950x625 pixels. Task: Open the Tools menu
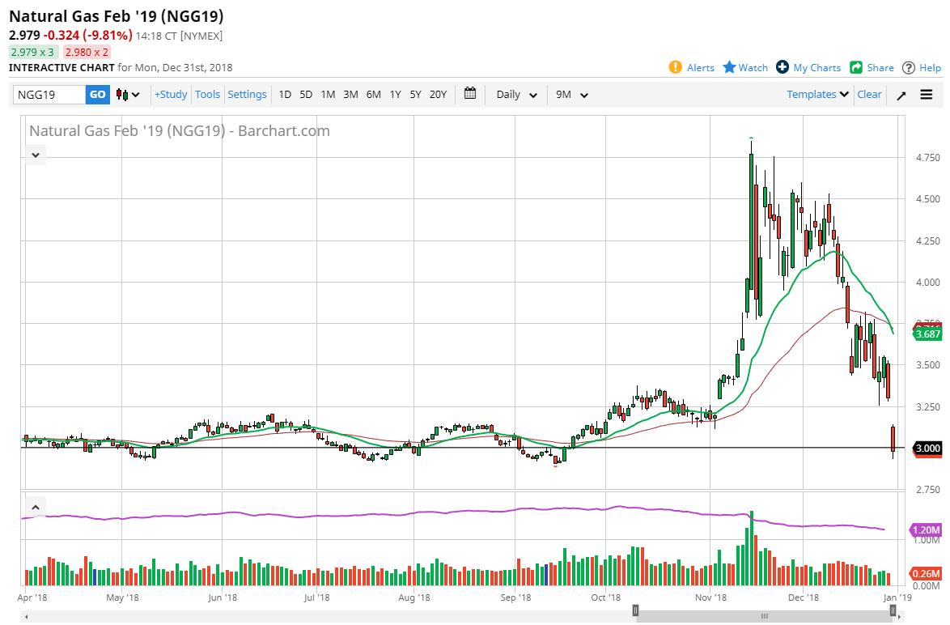tap(207, 95)
